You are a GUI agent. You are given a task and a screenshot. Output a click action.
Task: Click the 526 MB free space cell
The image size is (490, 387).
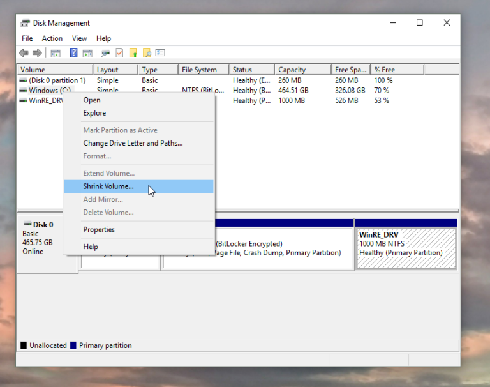point(346,101)
